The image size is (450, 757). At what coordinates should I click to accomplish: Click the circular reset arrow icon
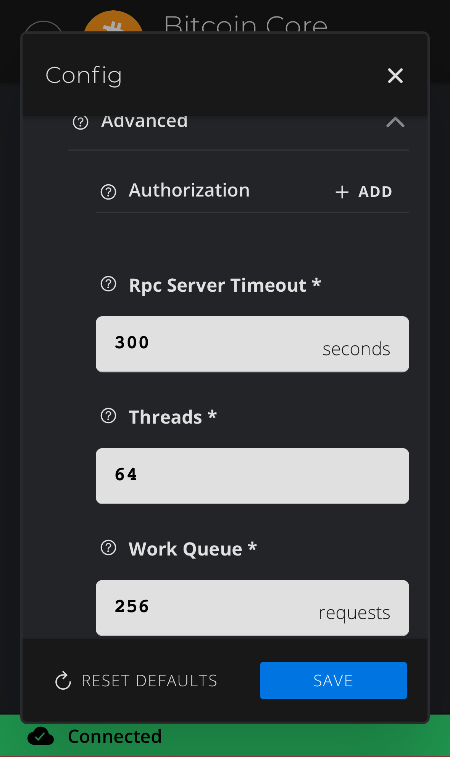tap(63, 681)
